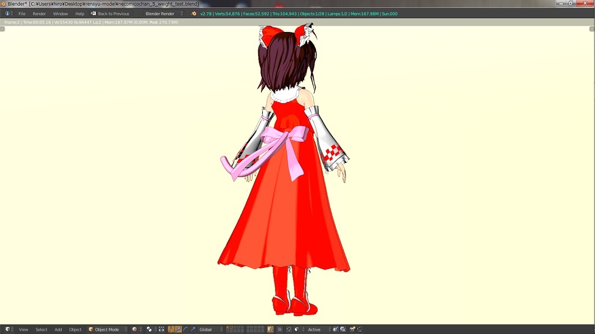The height and width of the screenshot is (334, 595).
Task: Click Back to Previous button
Action: [x=110, y=13]
